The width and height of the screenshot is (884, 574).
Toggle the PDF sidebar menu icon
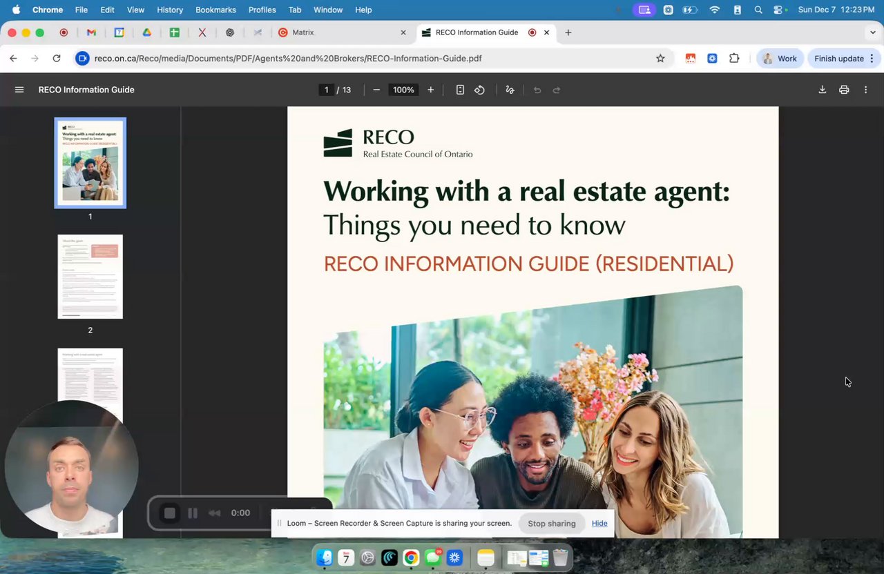(19, 90)
